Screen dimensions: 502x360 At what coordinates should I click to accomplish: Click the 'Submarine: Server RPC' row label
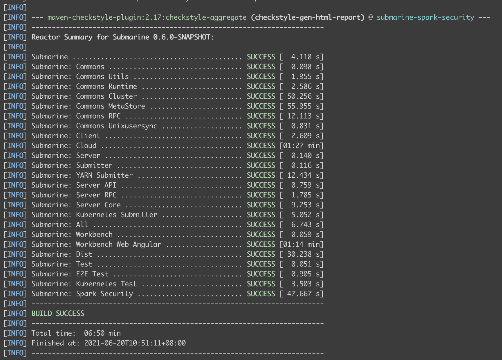click(74, 195)
